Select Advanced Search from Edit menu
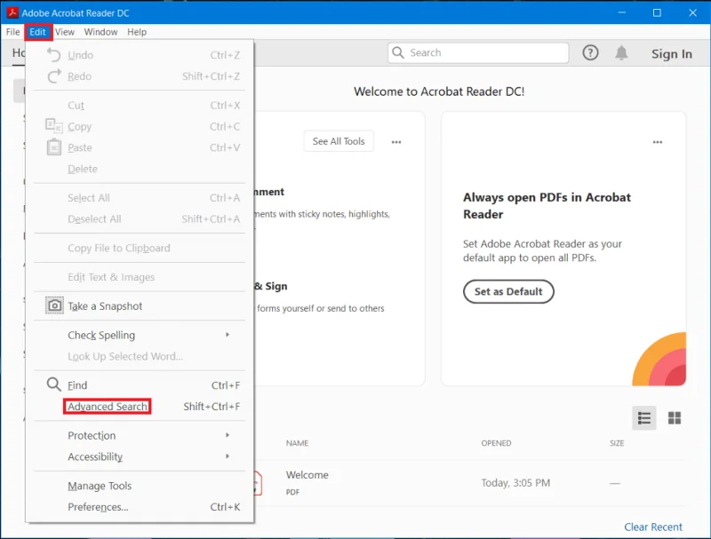Image resolution: width=711 pixels, height=539 pixels. pyautogui.click(x=108, y=407)
